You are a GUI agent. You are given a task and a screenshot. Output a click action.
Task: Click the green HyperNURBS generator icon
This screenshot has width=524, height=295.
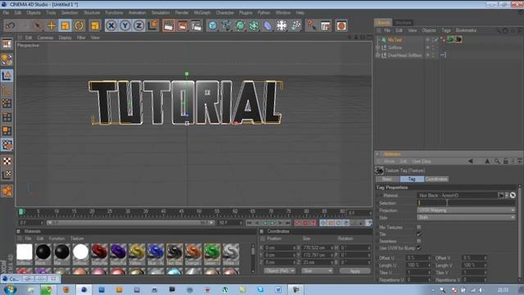tap(240, 25)
